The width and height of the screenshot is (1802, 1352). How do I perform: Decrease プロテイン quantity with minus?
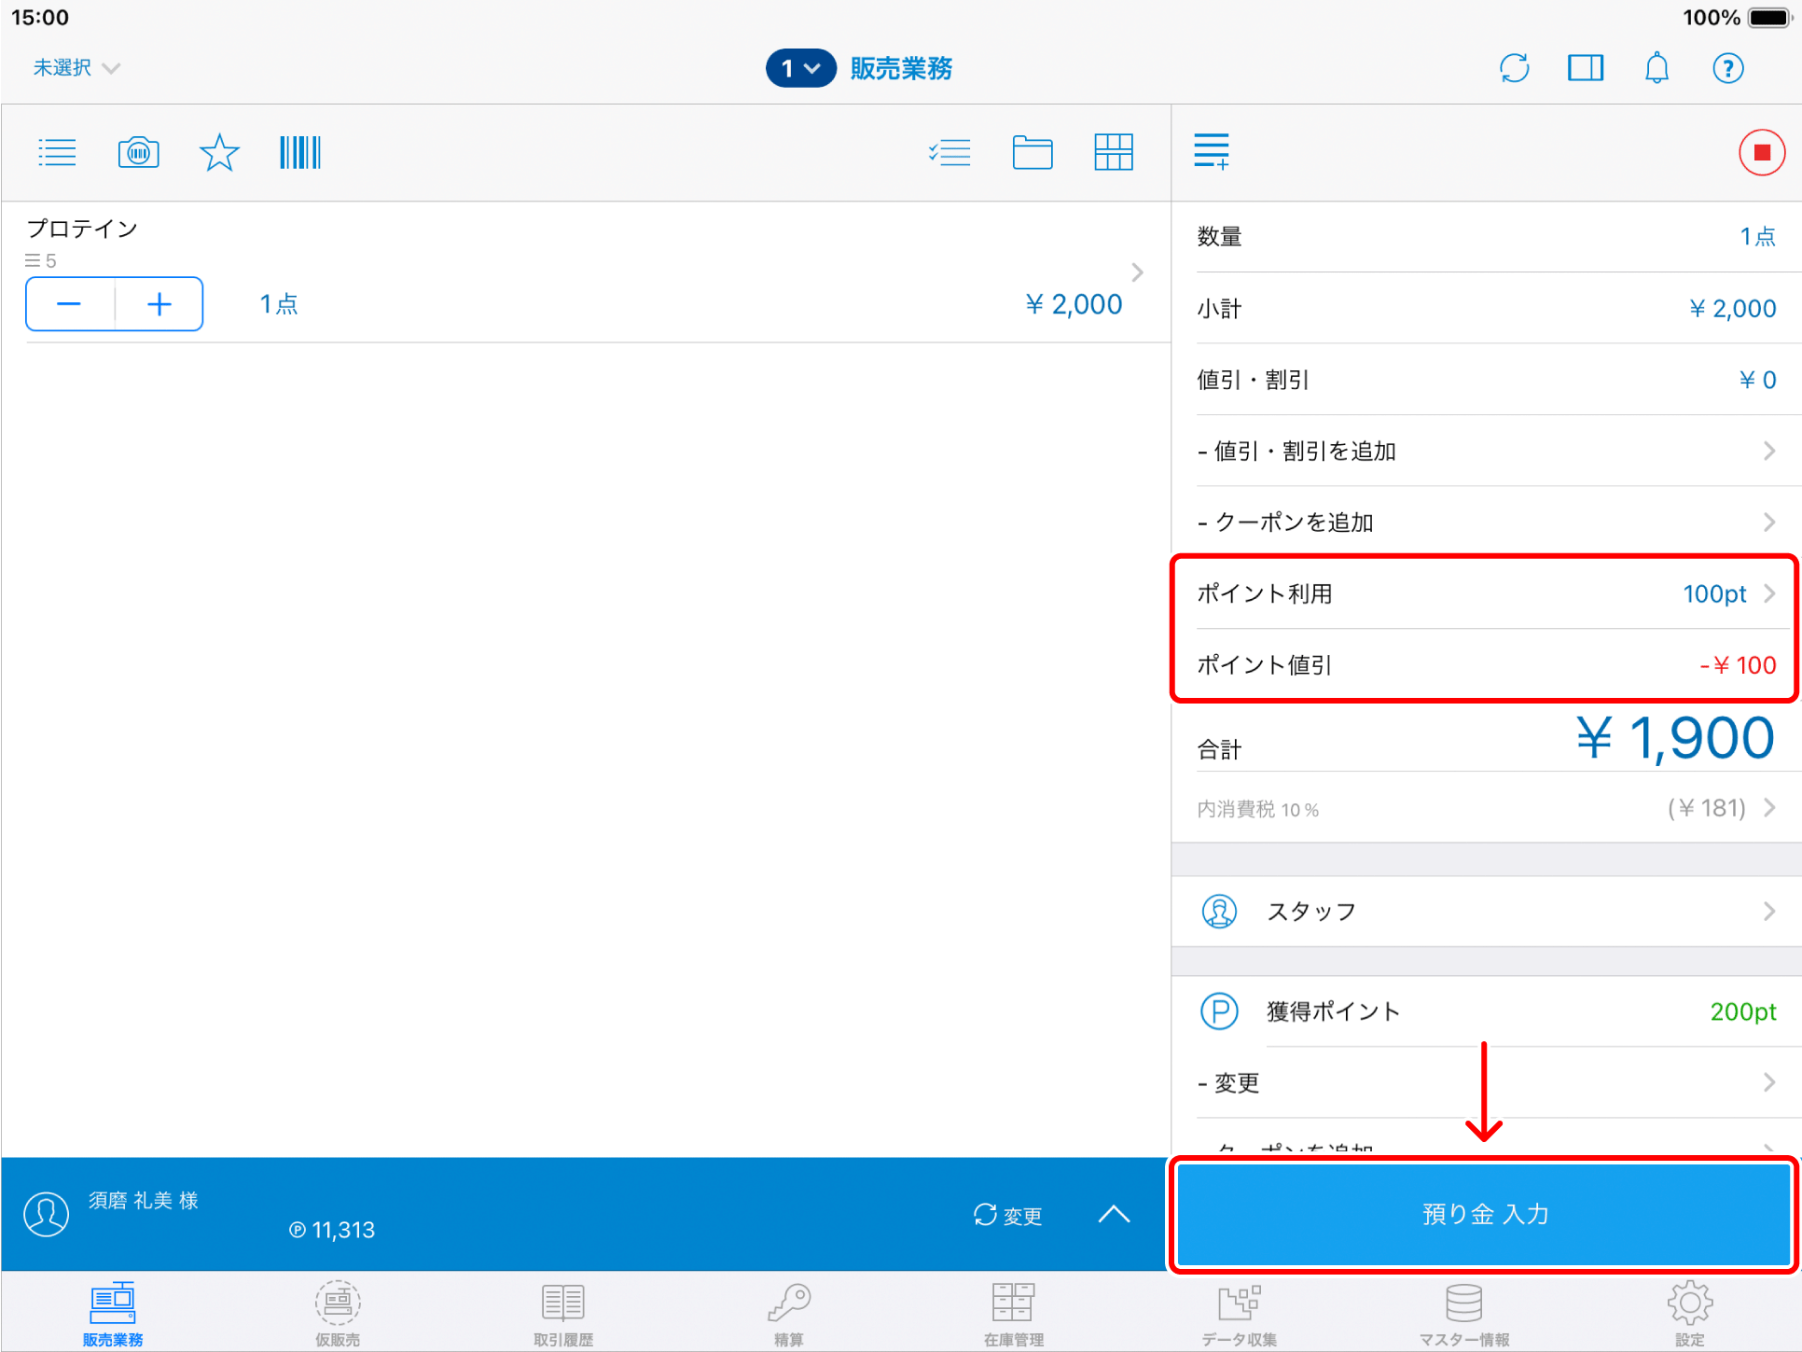coord(69,304)
